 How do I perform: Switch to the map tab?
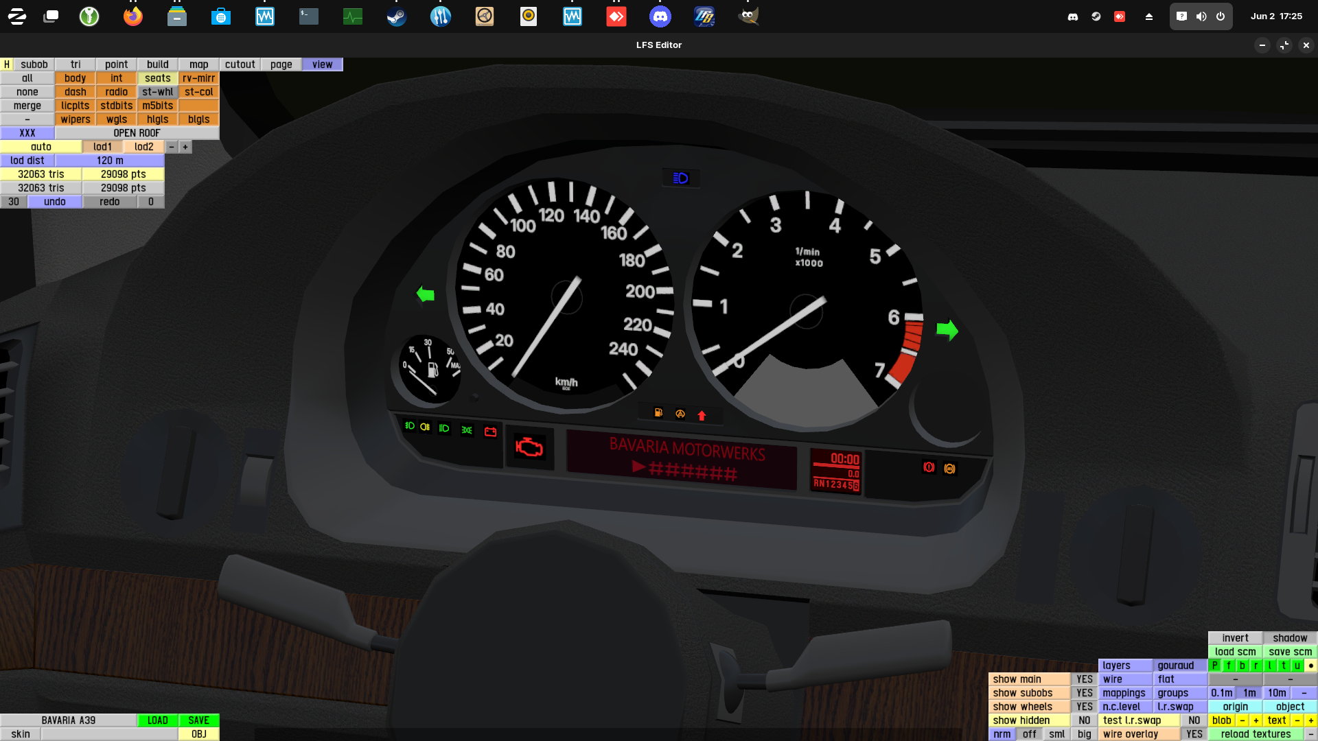[x=198, y=64]
